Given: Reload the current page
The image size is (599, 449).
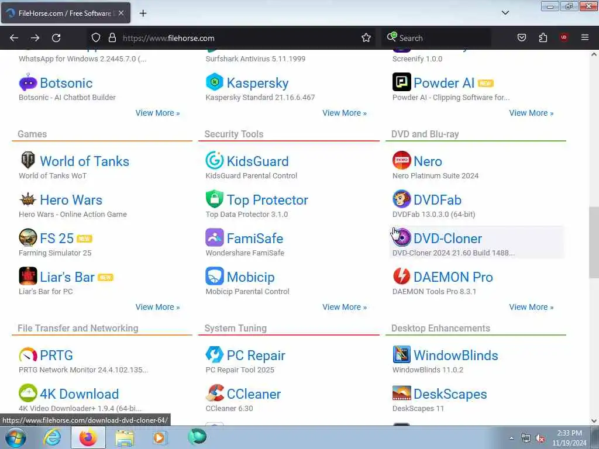Looking at the screenshot, I should (x=56, y=38).
